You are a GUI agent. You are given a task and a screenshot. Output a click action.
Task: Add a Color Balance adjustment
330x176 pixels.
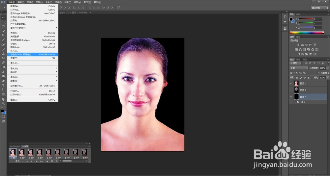click(300, 49)
